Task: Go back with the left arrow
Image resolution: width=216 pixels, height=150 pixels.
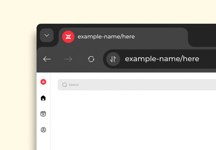Action: point(47,59)
